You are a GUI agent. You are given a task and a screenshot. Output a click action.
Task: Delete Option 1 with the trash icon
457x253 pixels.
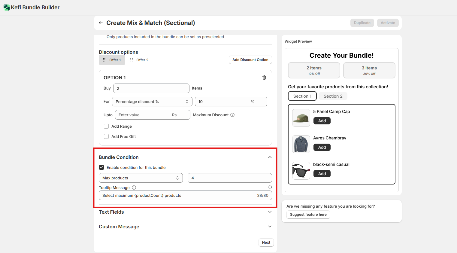pos(264,78)
